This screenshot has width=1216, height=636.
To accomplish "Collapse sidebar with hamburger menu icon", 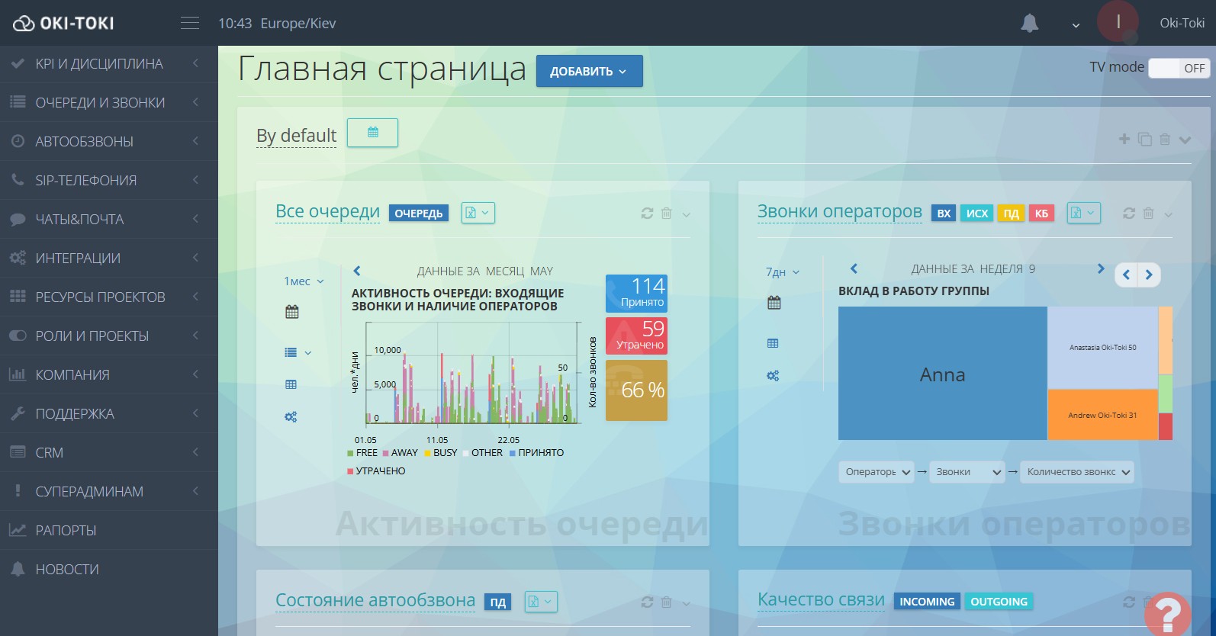I will click(x=190, y=24).
